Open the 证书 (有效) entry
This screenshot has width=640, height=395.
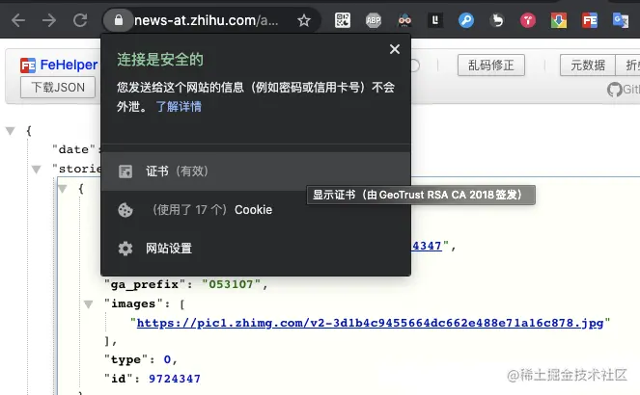pos(256,171)
